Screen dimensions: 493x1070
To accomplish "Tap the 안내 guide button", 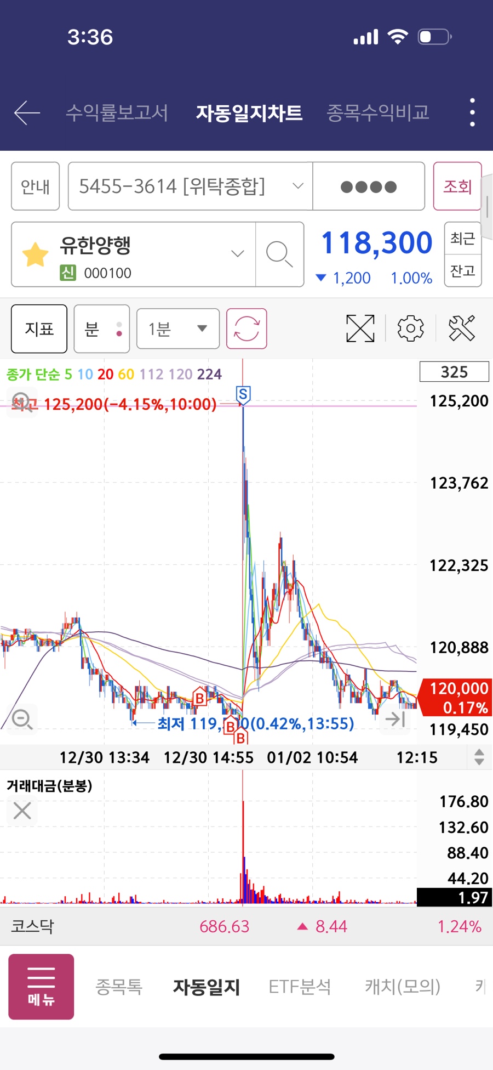I will pos(36,186).
